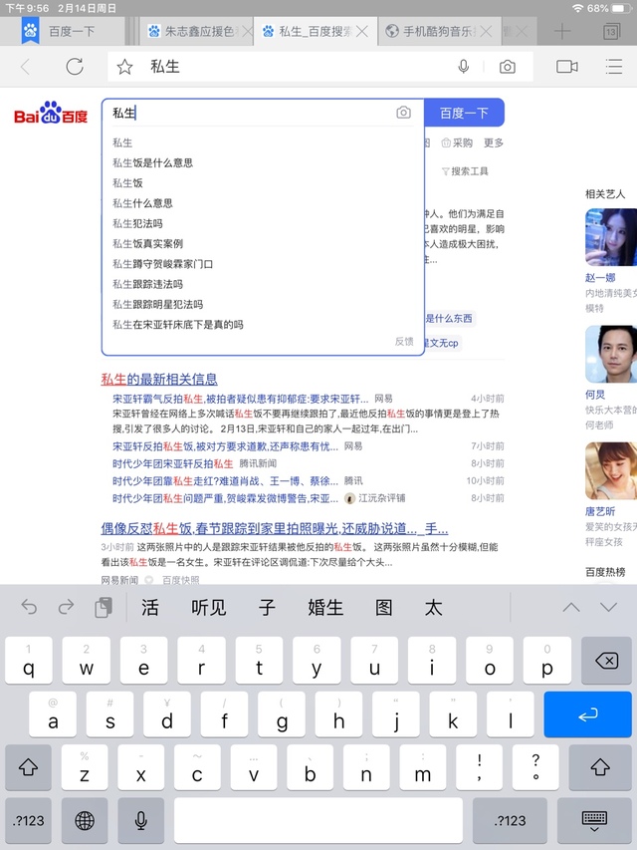Tap keyboard undo arrow
Screen dimensions: 637x850
(29, 607)
